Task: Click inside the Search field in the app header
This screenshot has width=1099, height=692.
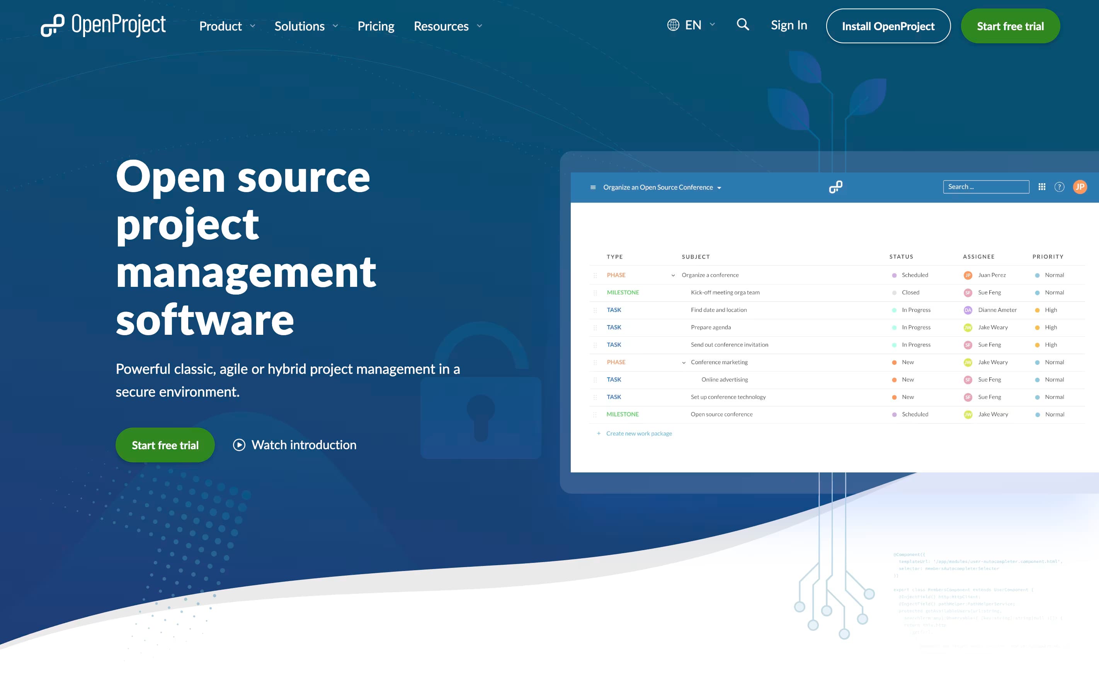Action: pos(986,186)
